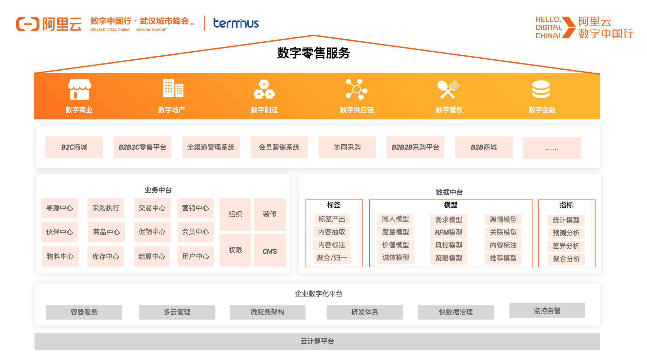The width and height of the screenshot is (647, 363).
Task: Click the 物料中心 block
Action: point(60,256)
